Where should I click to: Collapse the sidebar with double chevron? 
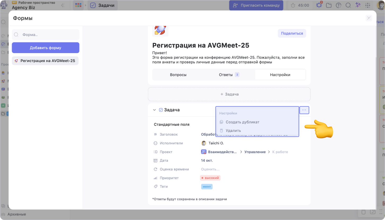(63, 5)
